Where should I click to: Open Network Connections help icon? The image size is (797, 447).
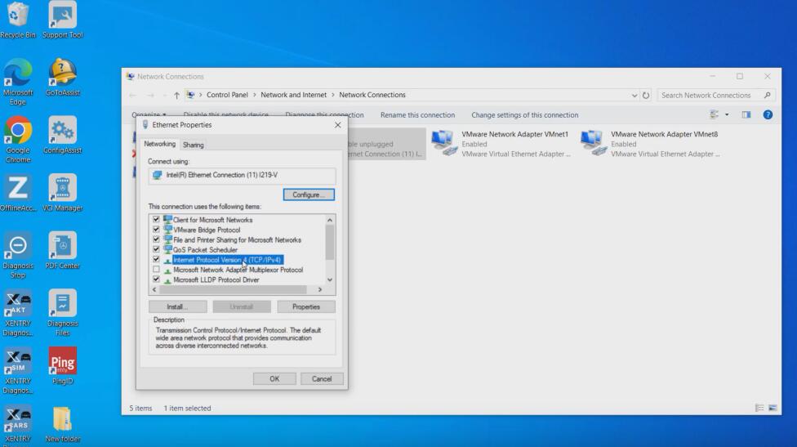(x=768, y=115)
